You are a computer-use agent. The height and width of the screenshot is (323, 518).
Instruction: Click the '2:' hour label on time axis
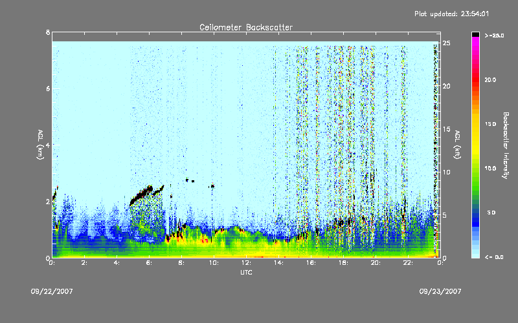point(84,263)
